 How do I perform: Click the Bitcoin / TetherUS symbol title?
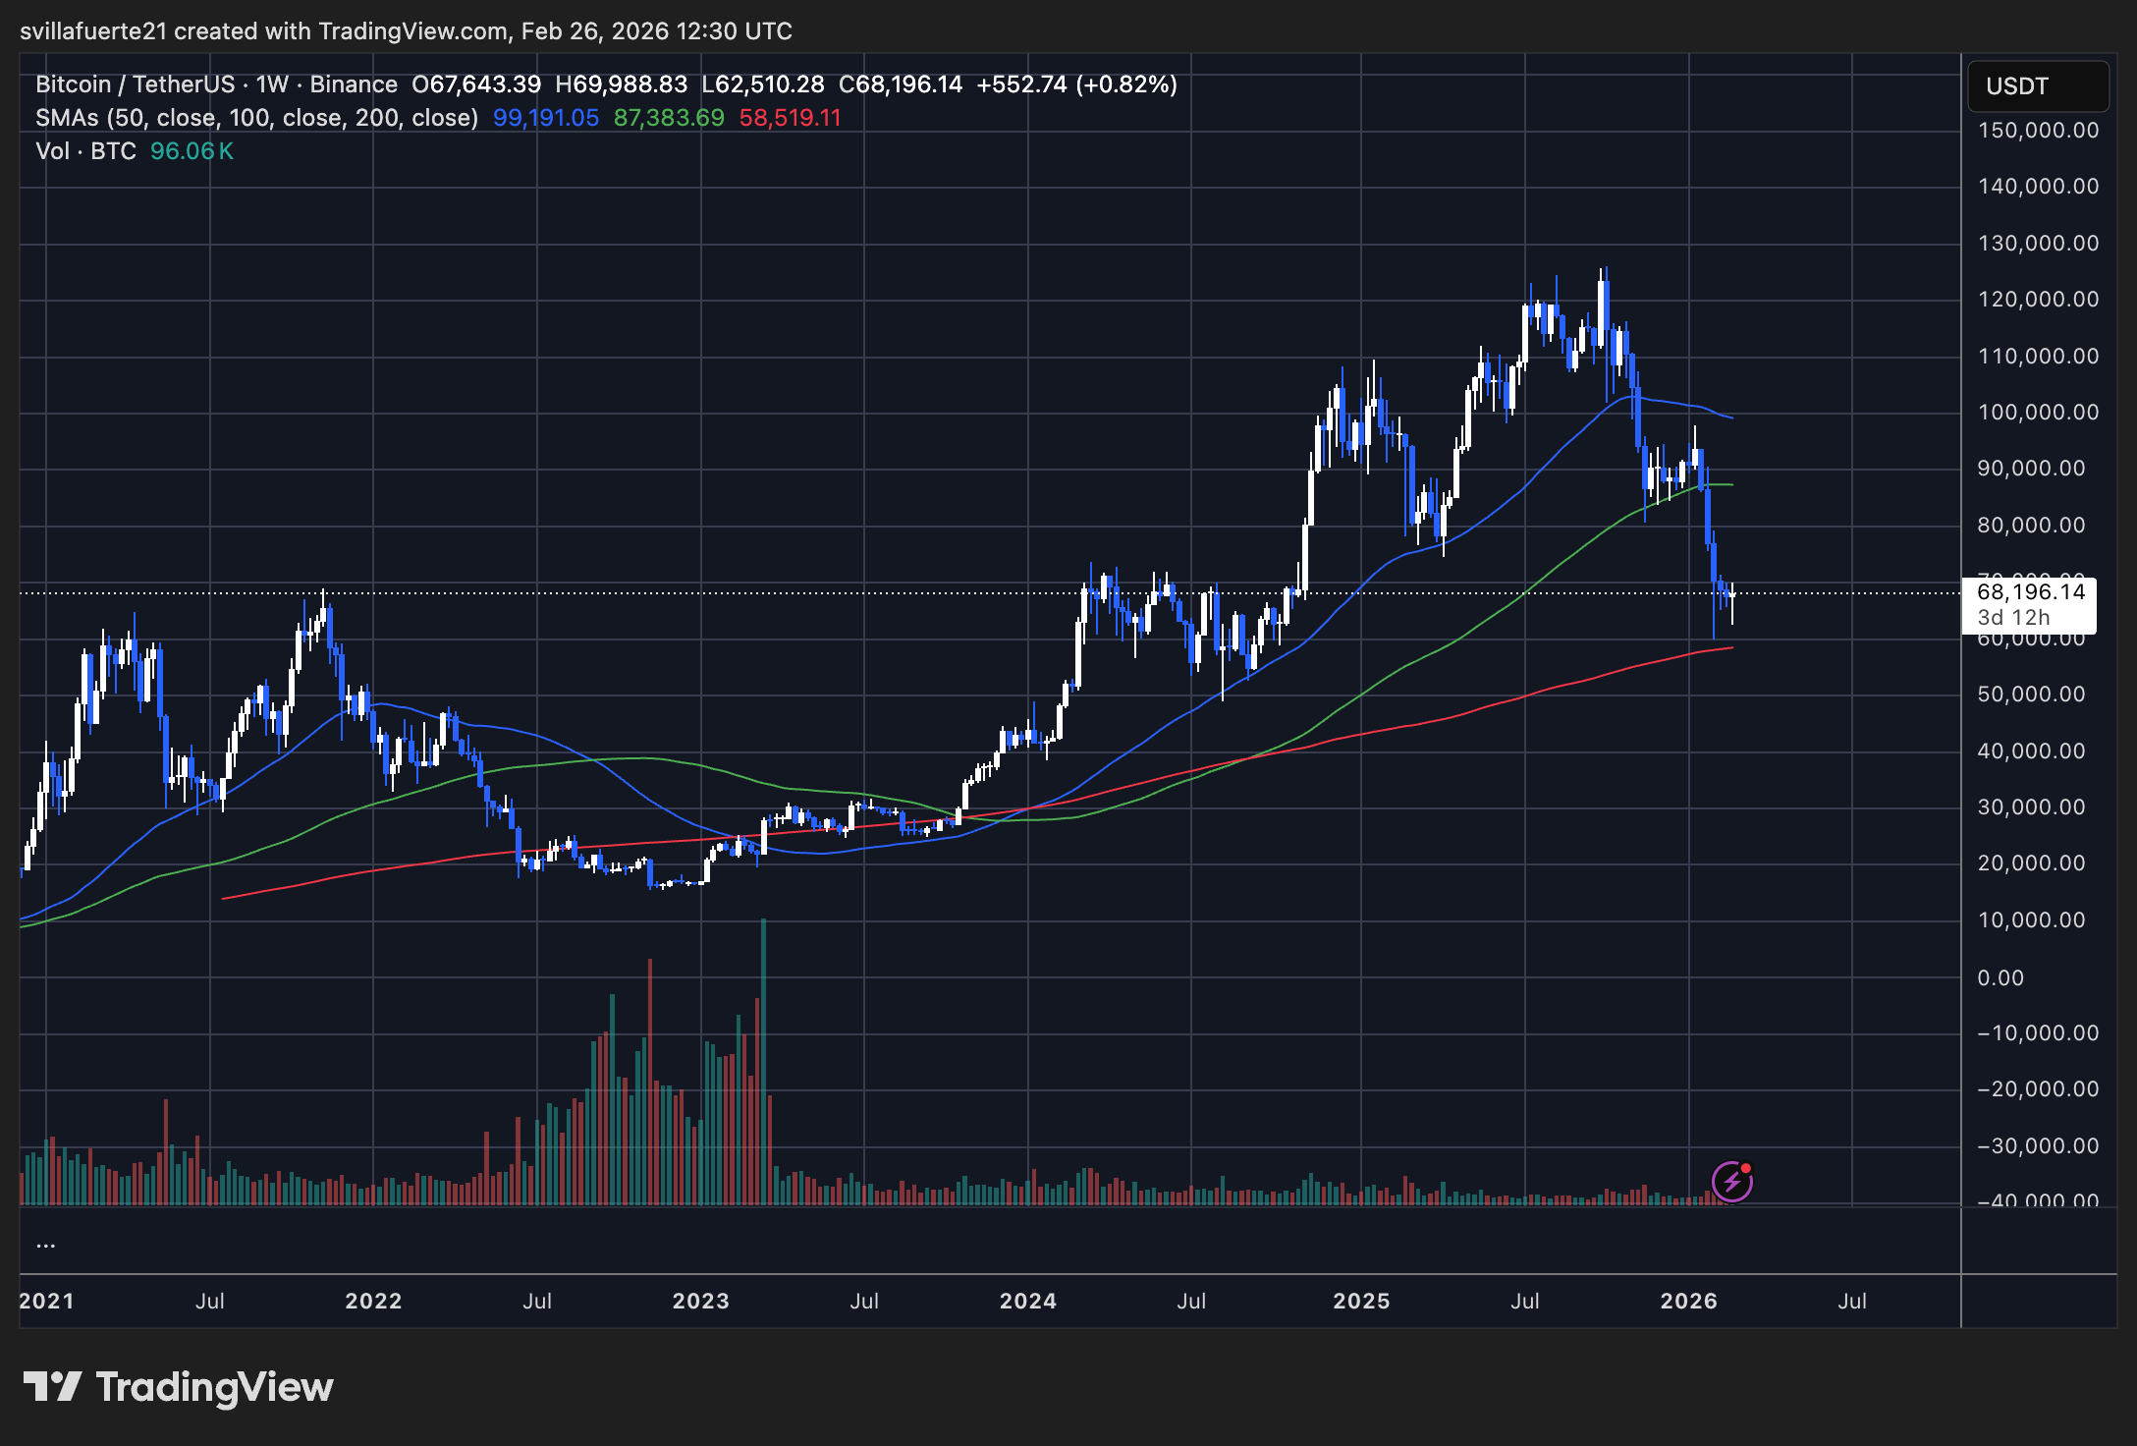(135, 84)
